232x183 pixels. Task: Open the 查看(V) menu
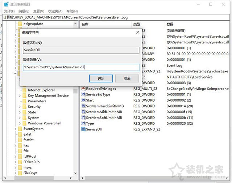click(39, 11)
